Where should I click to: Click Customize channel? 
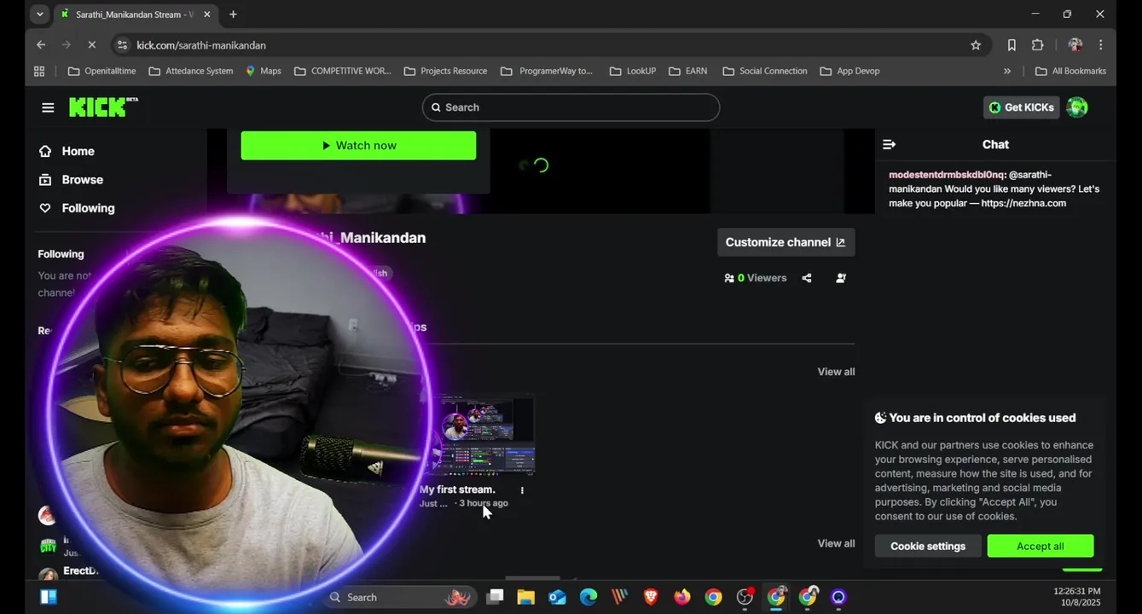coord(785,242)
